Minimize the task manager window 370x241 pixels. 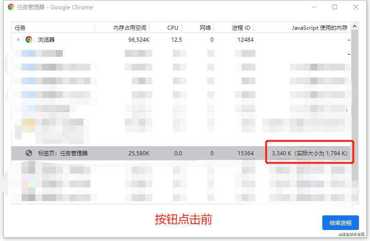point(314,7)
